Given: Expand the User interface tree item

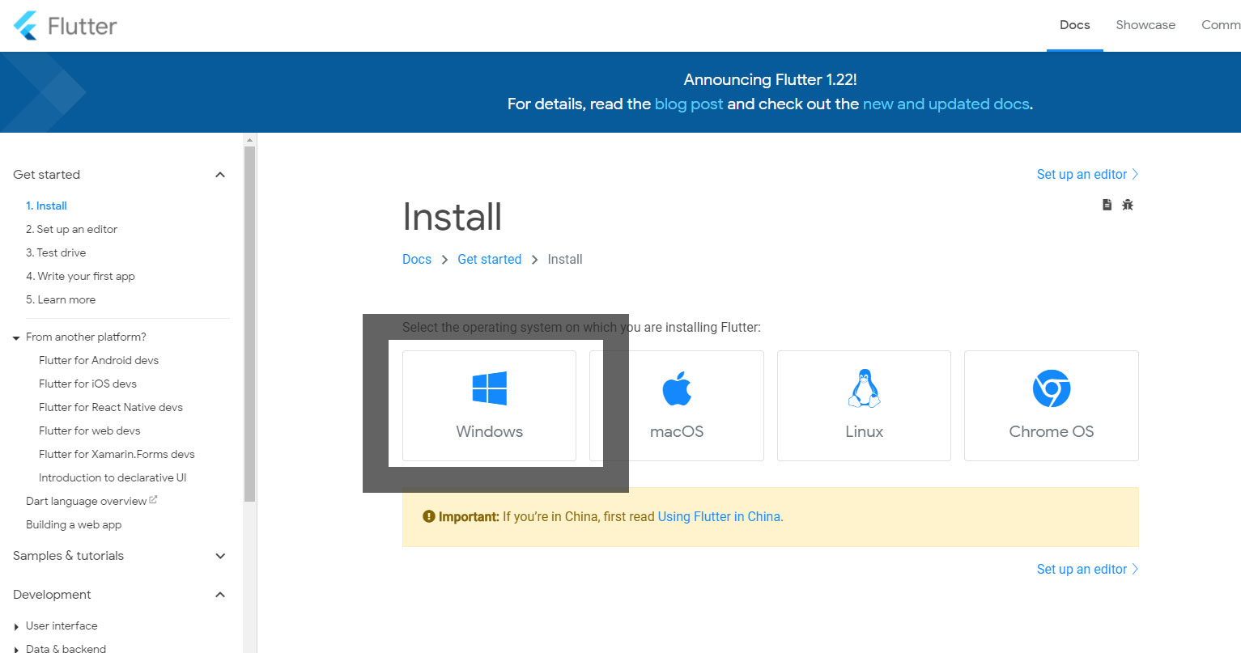Looking at the screenshot, I should point(16,626).
